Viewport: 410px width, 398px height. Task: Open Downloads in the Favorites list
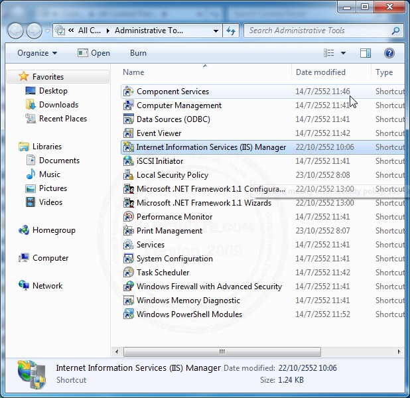(x=58, y=105)
